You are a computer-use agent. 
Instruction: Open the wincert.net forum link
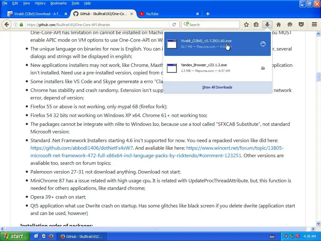157,152
